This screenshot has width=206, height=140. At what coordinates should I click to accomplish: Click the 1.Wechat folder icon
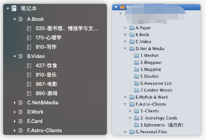(137, 56)
